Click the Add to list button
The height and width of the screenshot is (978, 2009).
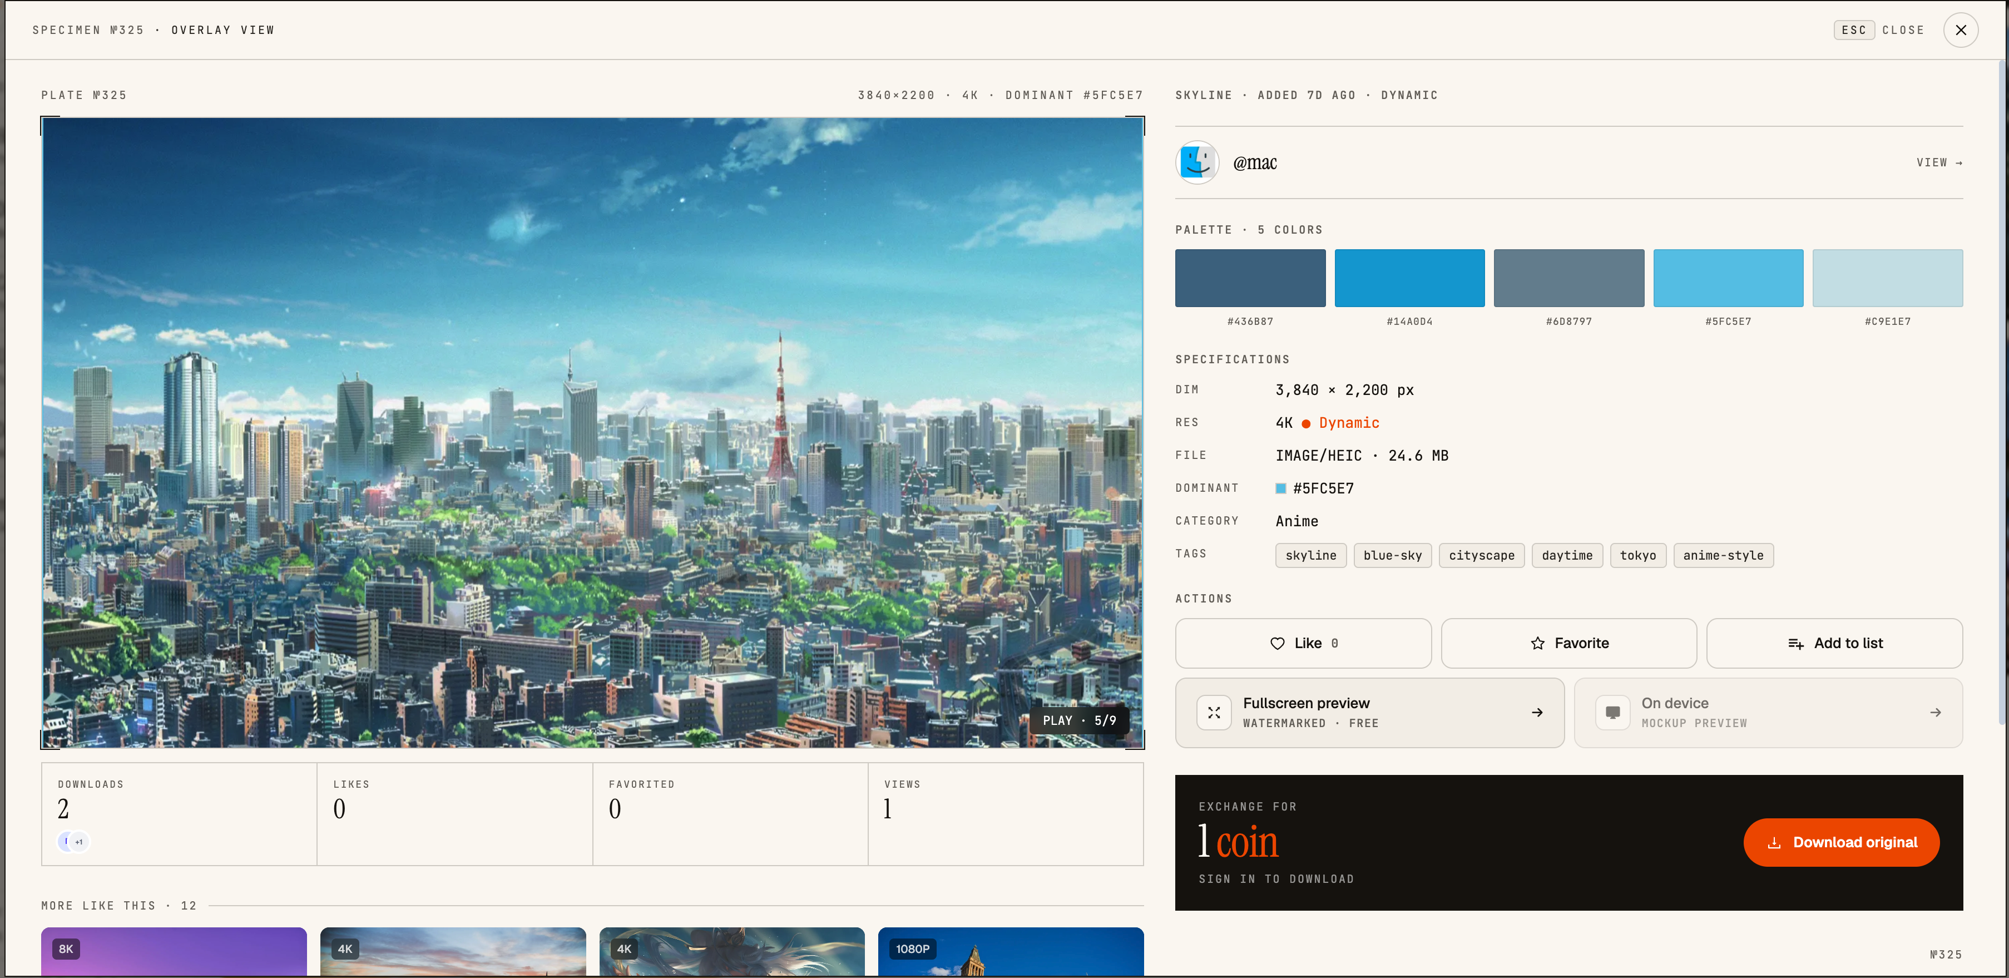pos(1834,644)
